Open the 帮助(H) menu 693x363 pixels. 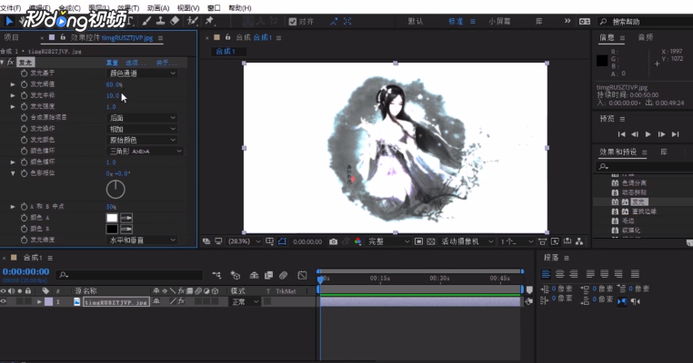click(240, 8)
